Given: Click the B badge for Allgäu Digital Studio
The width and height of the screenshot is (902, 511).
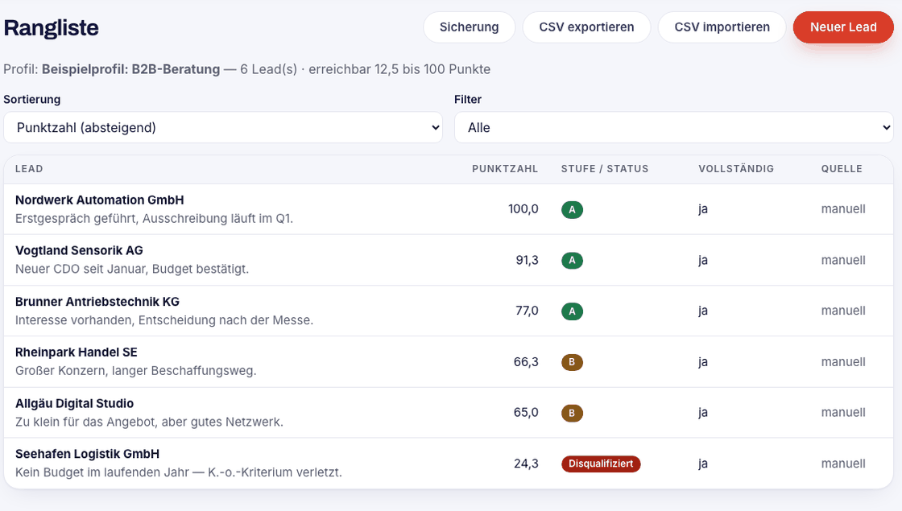Looking at the screenshot, I should 572,413.
